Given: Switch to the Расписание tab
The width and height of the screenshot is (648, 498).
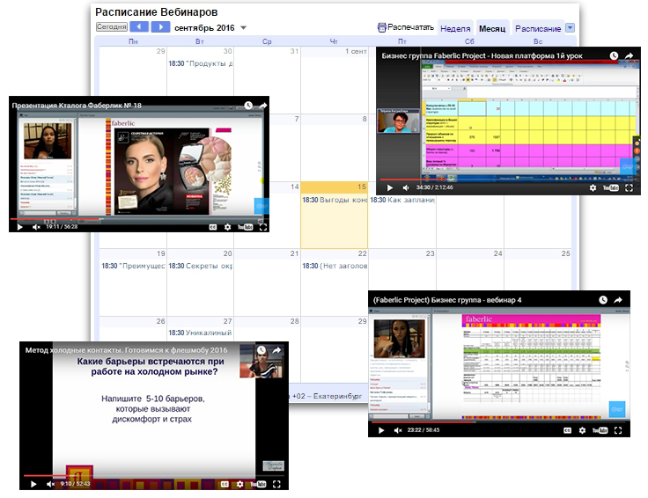Looking at the screenshot, I should 538,28.
